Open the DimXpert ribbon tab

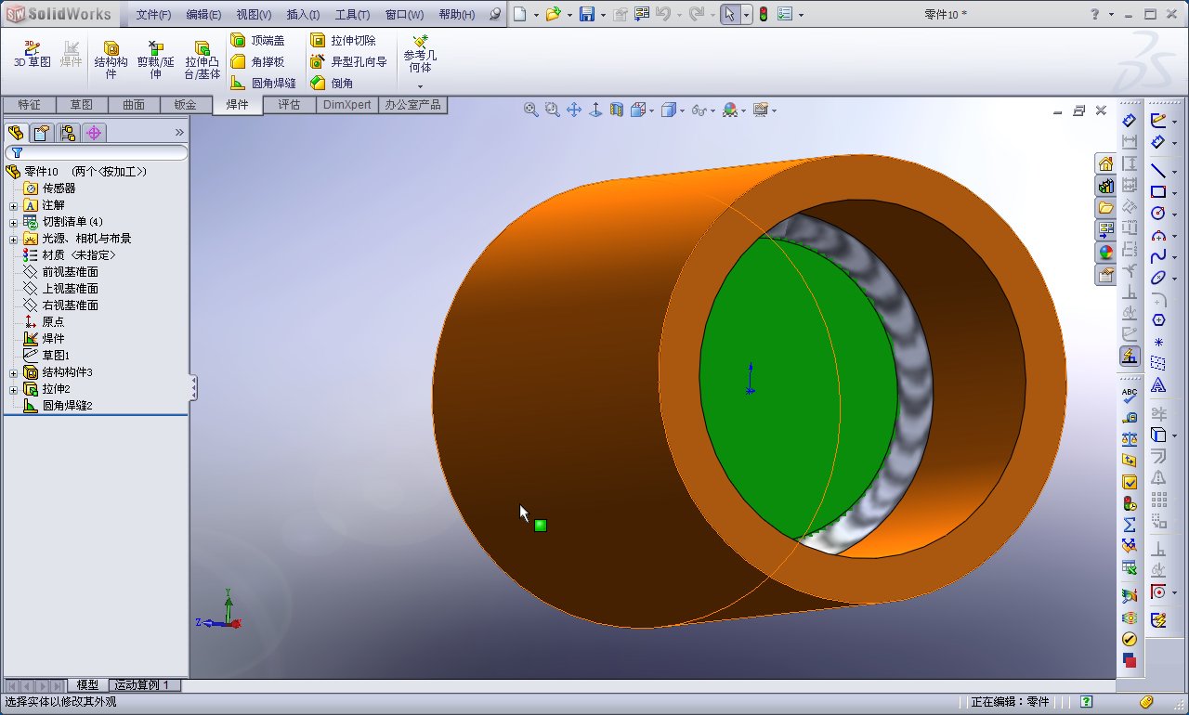[x=346, y=105]
